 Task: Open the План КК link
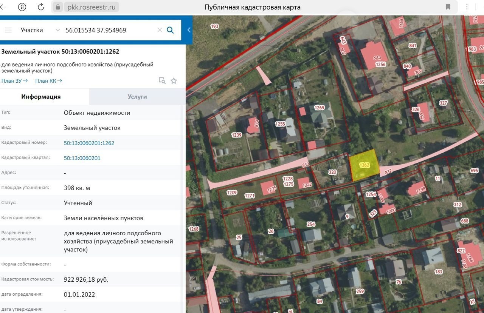(x=48, y=81)
